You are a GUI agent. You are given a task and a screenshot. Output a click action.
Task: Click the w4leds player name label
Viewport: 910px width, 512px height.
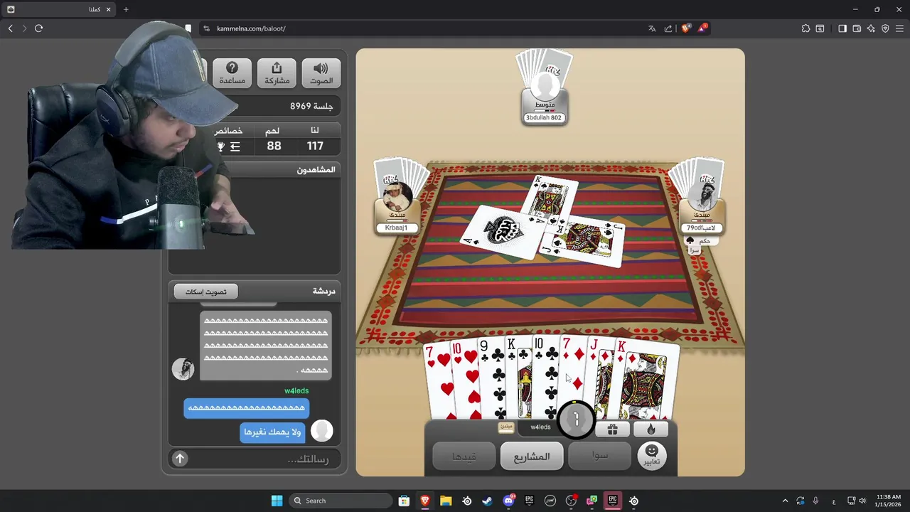pyautogui.click(x=540, y=427)
